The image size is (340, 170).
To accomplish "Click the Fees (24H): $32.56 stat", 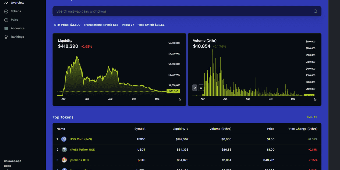I will (x=151, y=25).
